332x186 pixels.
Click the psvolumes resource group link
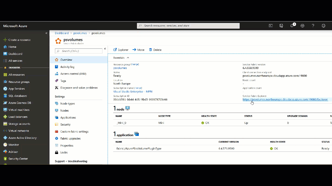pos(120,68)
